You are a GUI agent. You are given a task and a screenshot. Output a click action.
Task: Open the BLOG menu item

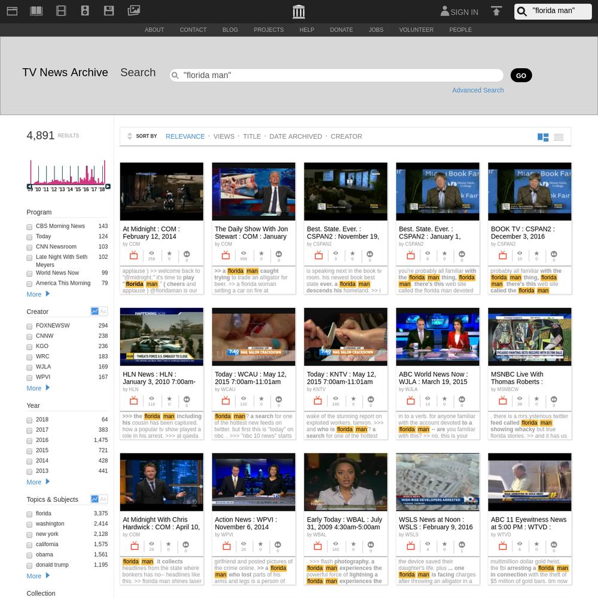pyautogui.click(x=230, y=30)
